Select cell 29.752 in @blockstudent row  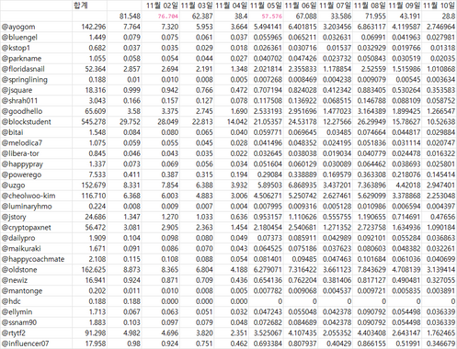[130, 122]
